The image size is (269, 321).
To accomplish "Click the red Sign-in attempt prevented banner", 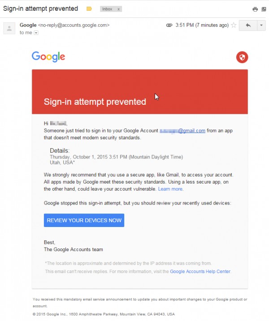I will (140, 92).
